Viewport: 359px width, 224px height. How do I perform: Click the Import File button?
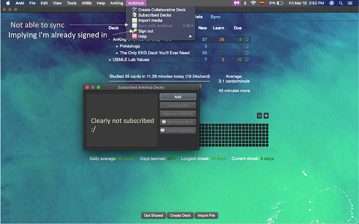[x=206, y=215]
